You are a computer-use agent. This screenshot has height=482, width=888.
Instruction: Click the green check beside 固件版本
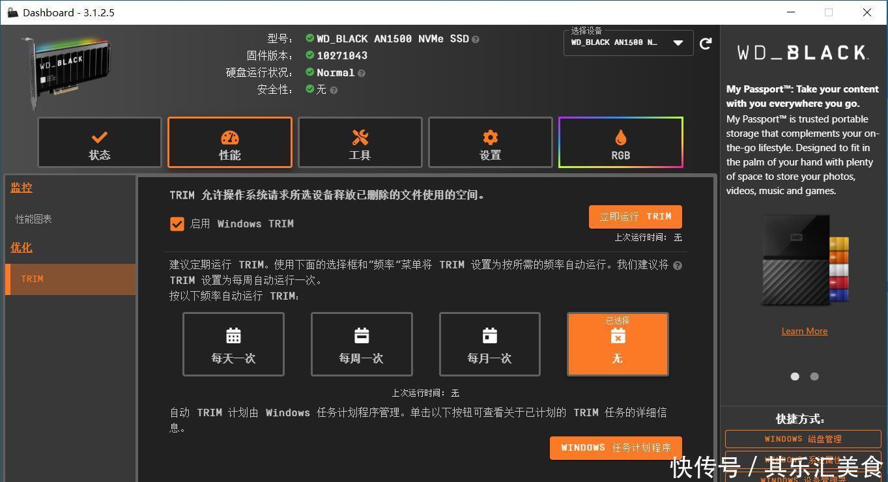click(x=310, y=55)
